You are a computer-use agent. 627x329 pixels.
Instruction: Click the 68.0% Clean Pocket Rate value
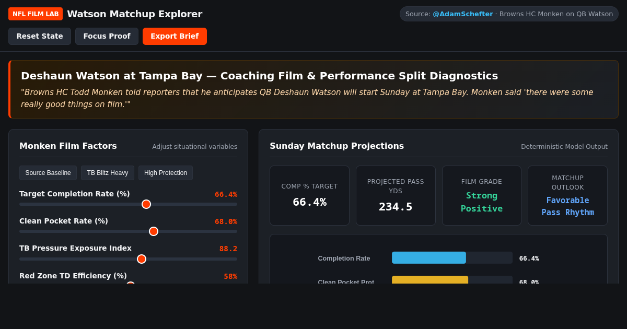click(x=226, y=221)
